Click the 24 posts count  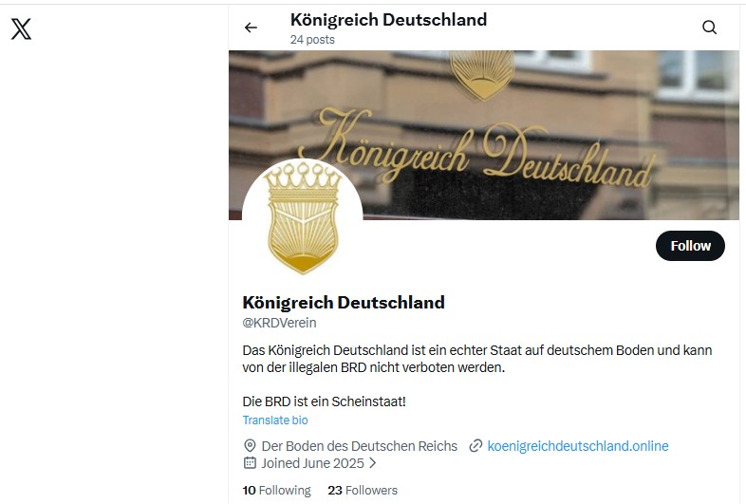coord(312,40)
